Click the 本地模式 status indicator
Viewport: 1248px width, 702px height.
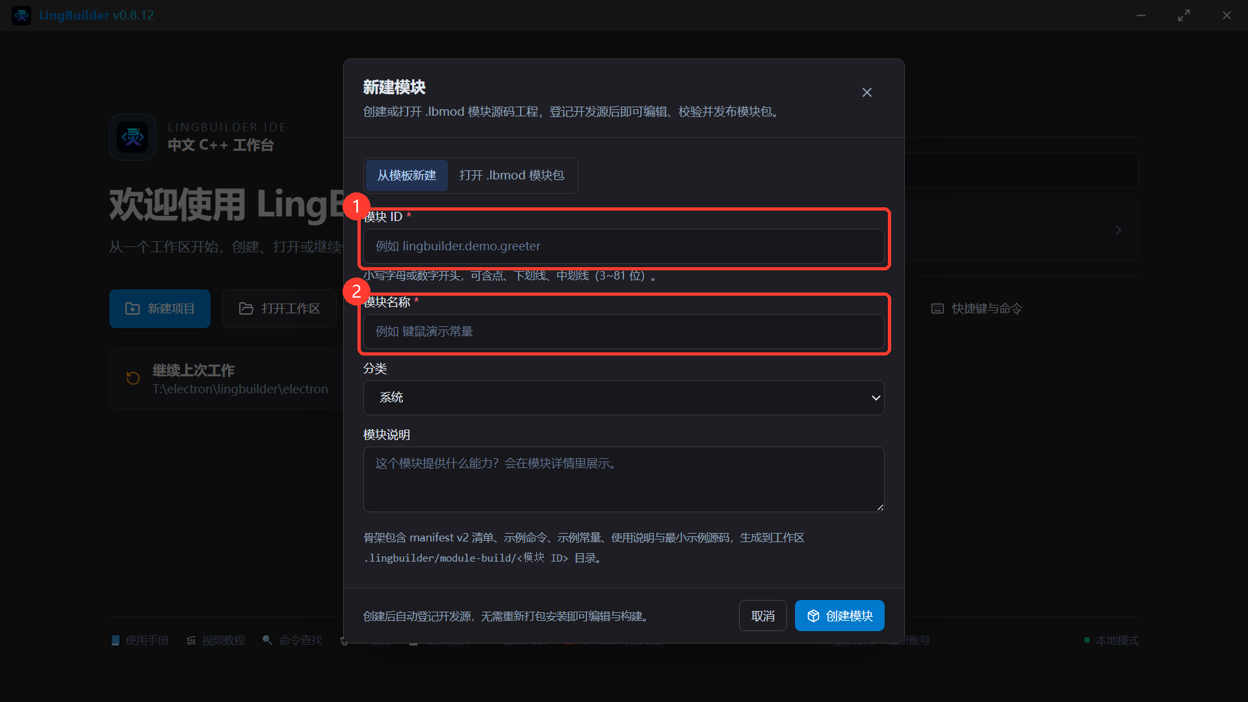[x=1111, y=640]
